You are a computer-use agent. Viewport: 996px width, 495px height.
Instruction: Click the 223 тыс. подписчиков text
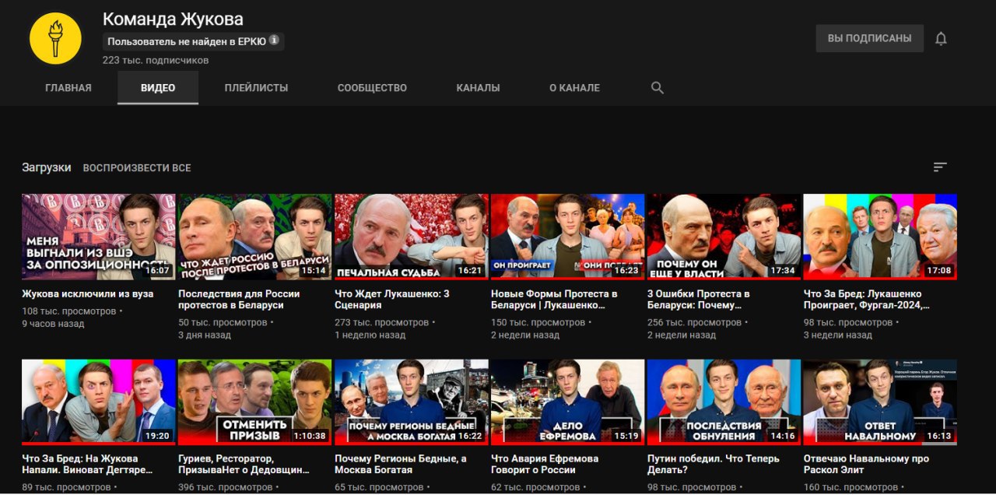point(156,60)
